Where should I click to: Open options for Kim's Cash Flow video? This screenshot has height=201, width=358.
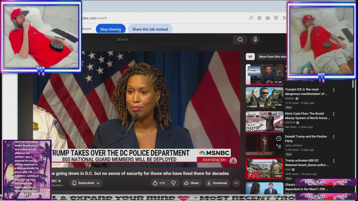pos(334,114)
